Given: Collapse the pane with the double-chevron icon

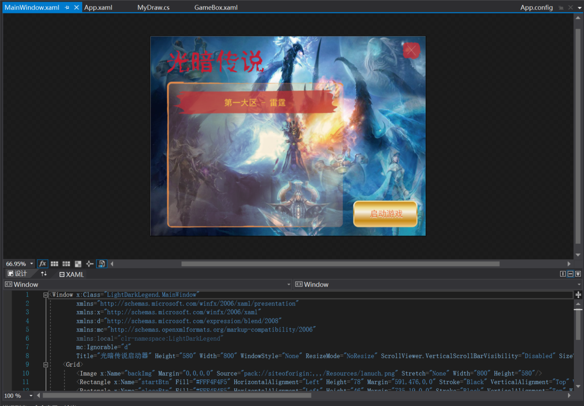Looking at the screenshot, I should pyautogui.click(x=578, y=274).
